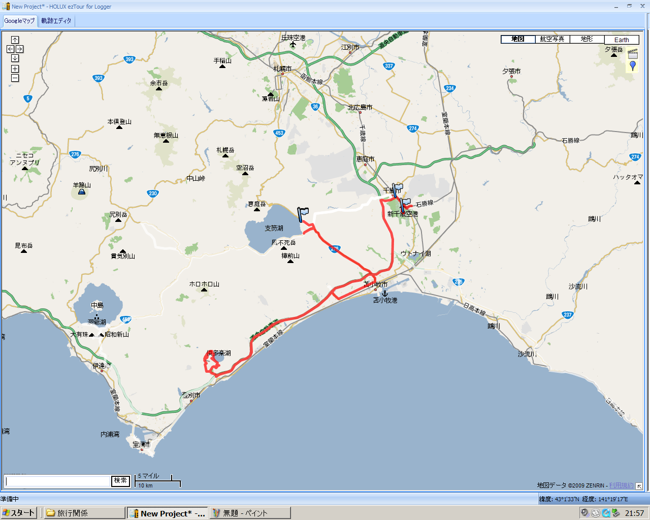
Task: Focus the map search text field
Action: click(x=57, y=481)
